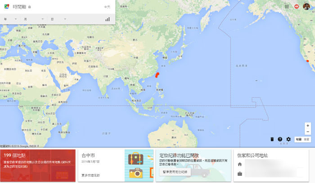Screen dimensions: 315x183
Task: Click the trash delete history icon
Action: [272, 139]
